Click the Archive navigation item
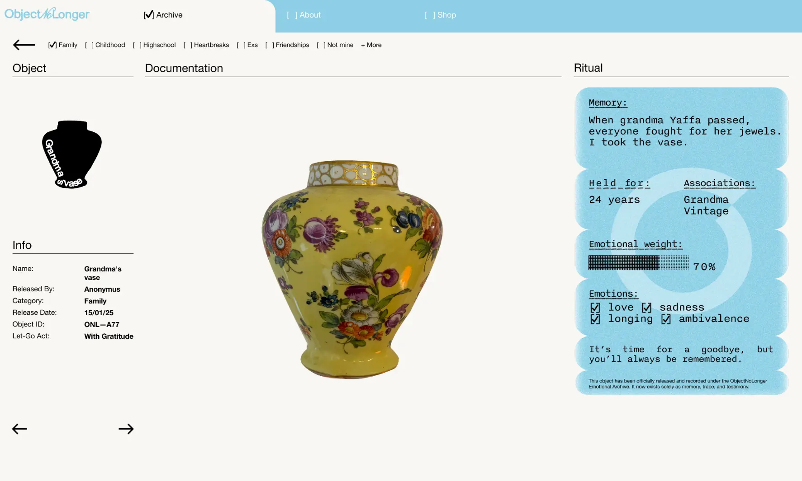 tap(163, 15)
